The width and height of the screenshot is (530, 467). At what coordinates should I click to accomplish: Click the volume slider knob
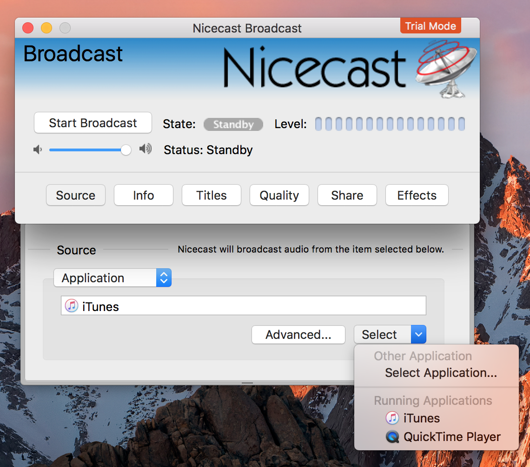pyautogui.click(x=126, y=150)
